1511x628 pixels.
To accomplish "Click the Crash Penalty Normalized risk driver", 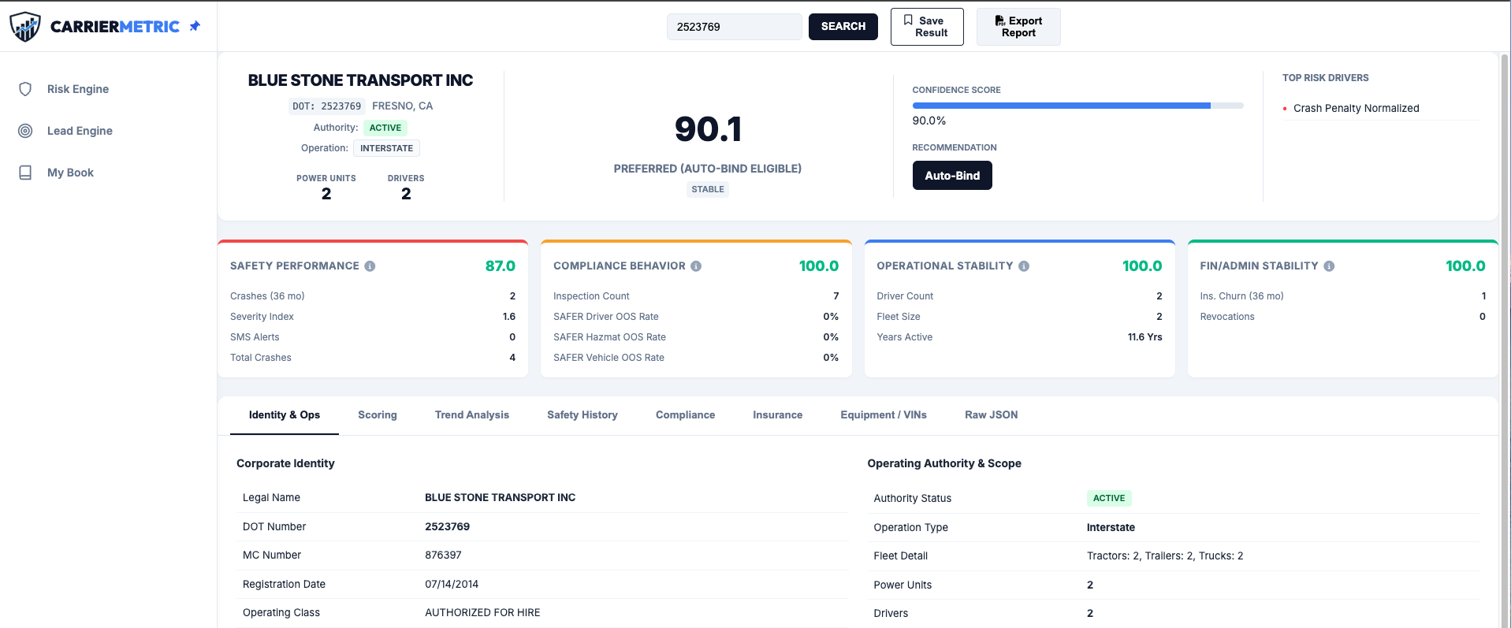I will pyautogui.click(x=1356, y=109).
